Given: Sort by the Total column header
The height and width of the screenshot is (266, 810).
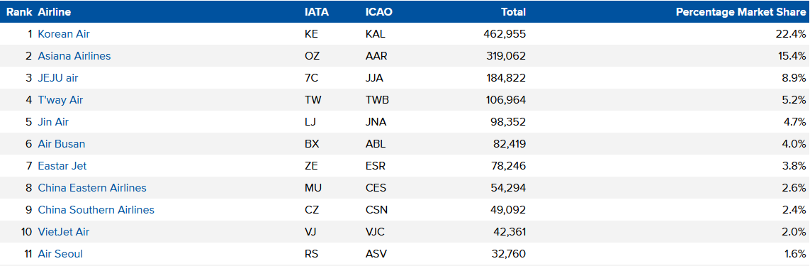Looking at the screenshot, I should pos(514,12).
